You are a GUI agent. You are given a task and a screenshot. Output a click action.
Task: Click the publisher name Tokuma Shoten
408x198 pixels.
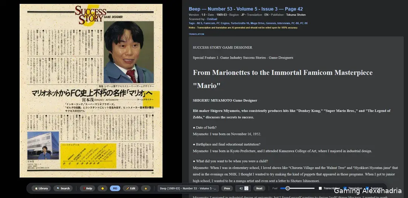tap(296, 15)
